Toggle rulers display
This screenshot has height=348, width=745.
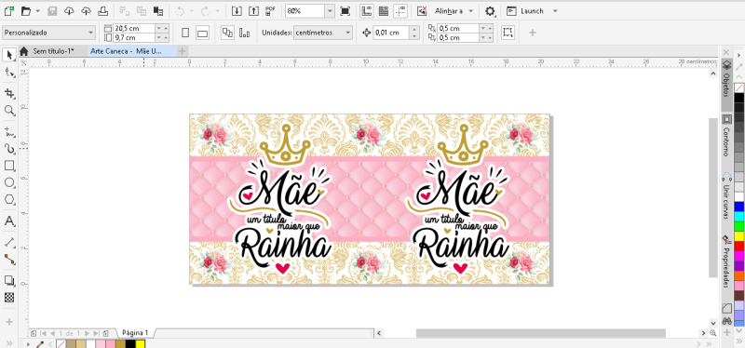366,11
